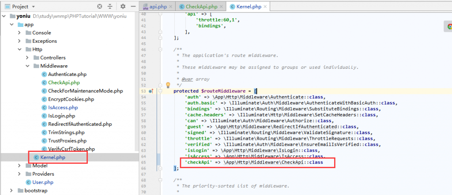The width and height of the screenshot is (452, 195).
Task: Hide the Project tool window with minus icon
Action: pyautogui.click(x=132, y=7)
